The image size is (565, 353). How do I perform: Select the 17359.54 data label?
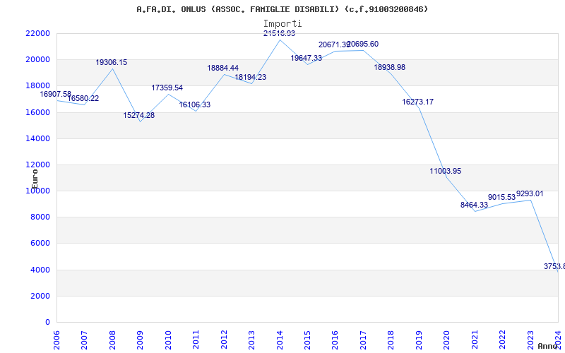(x=167, y=88)
